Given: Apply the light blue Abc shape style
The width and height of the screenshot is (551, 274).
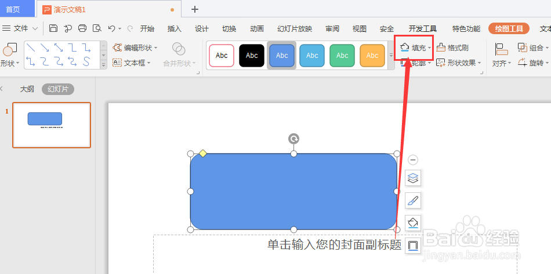Looking at the screenshot, I should (312, 56).
